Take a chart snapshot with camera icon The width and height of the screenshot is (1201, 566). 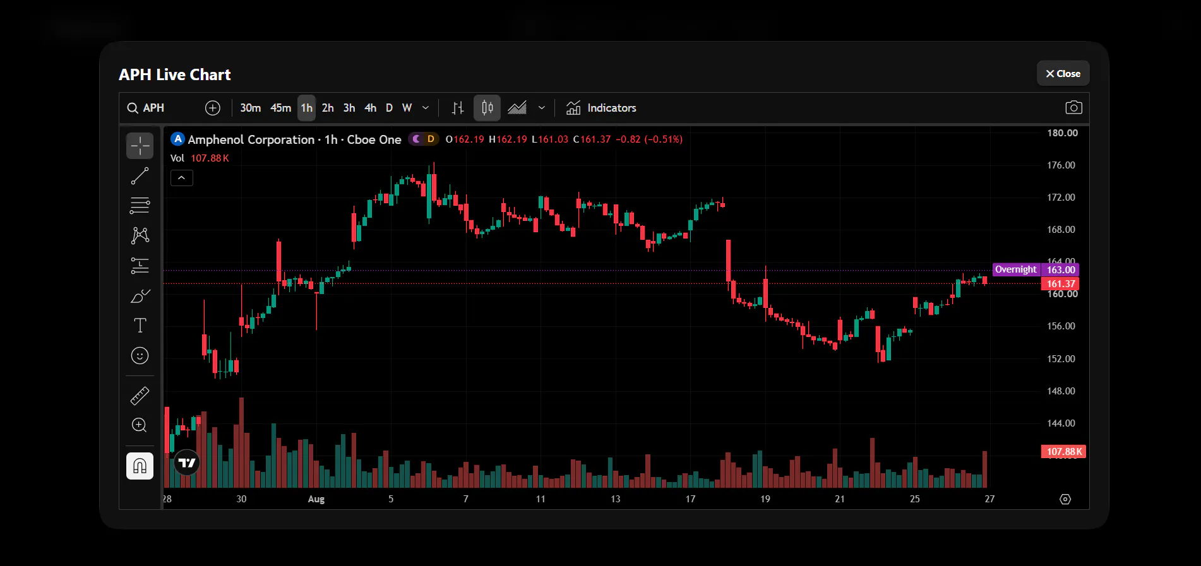pos(1073,108)
